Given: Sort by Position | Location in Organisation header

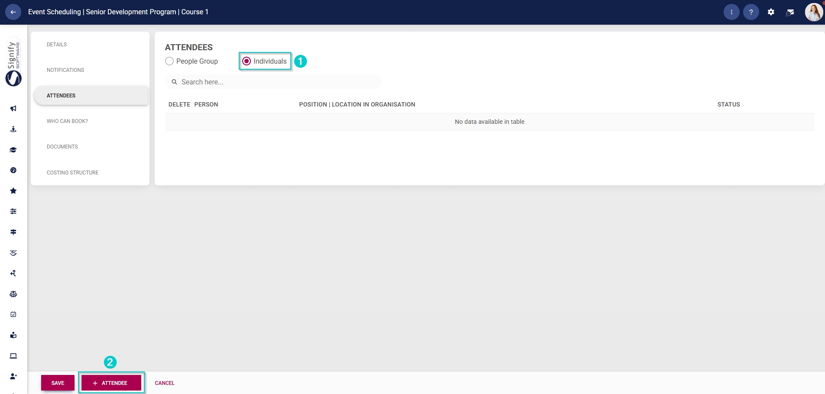Looking at the screenshot, I should [357, 104].
